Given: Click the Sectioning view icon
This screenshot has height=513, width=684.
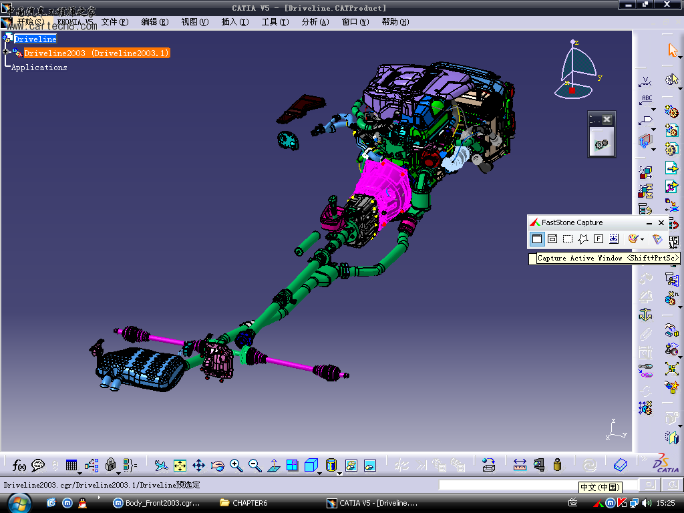Looking at the screenshot, I should 645,141.
